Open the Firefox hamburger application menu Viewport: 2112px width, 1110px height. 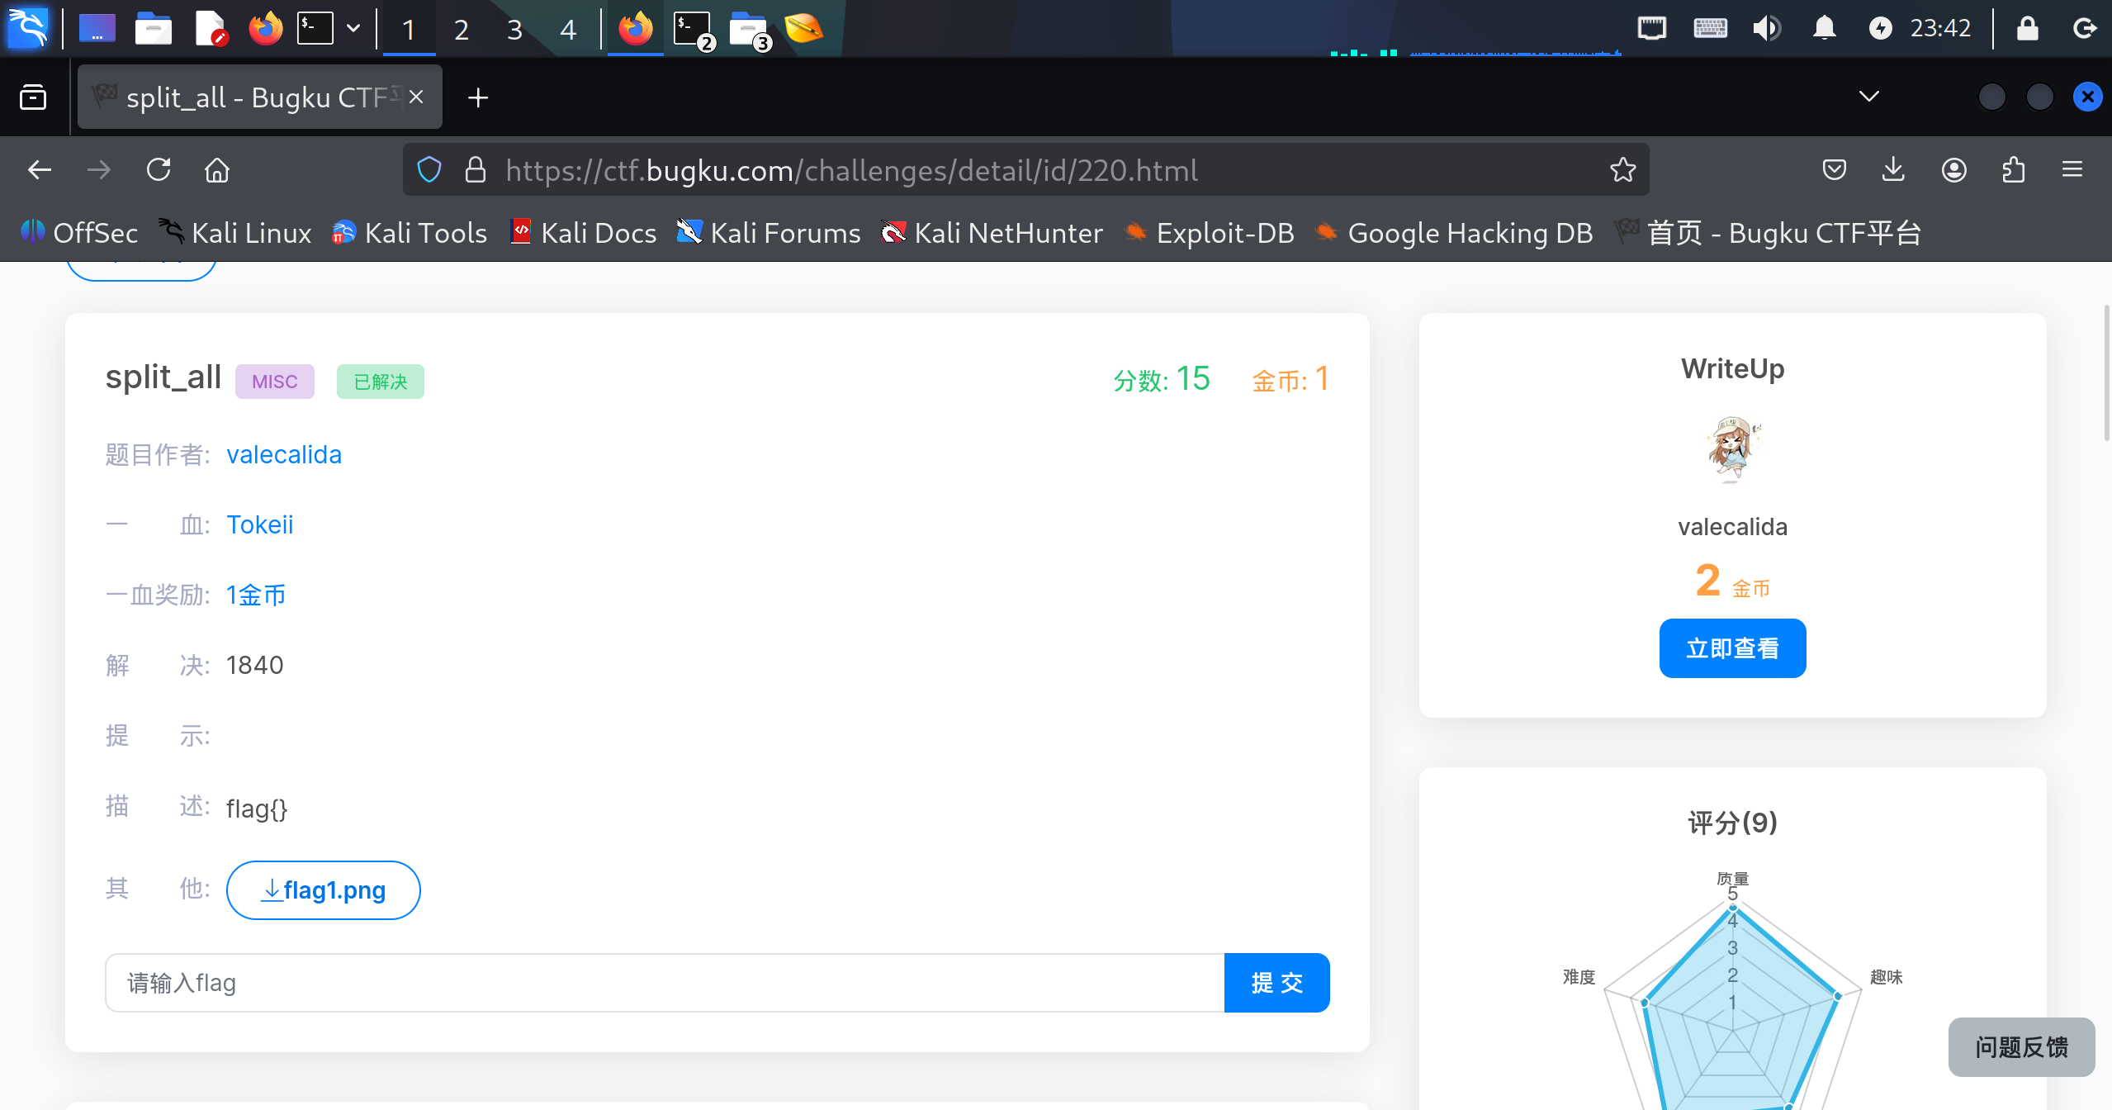2072,170
